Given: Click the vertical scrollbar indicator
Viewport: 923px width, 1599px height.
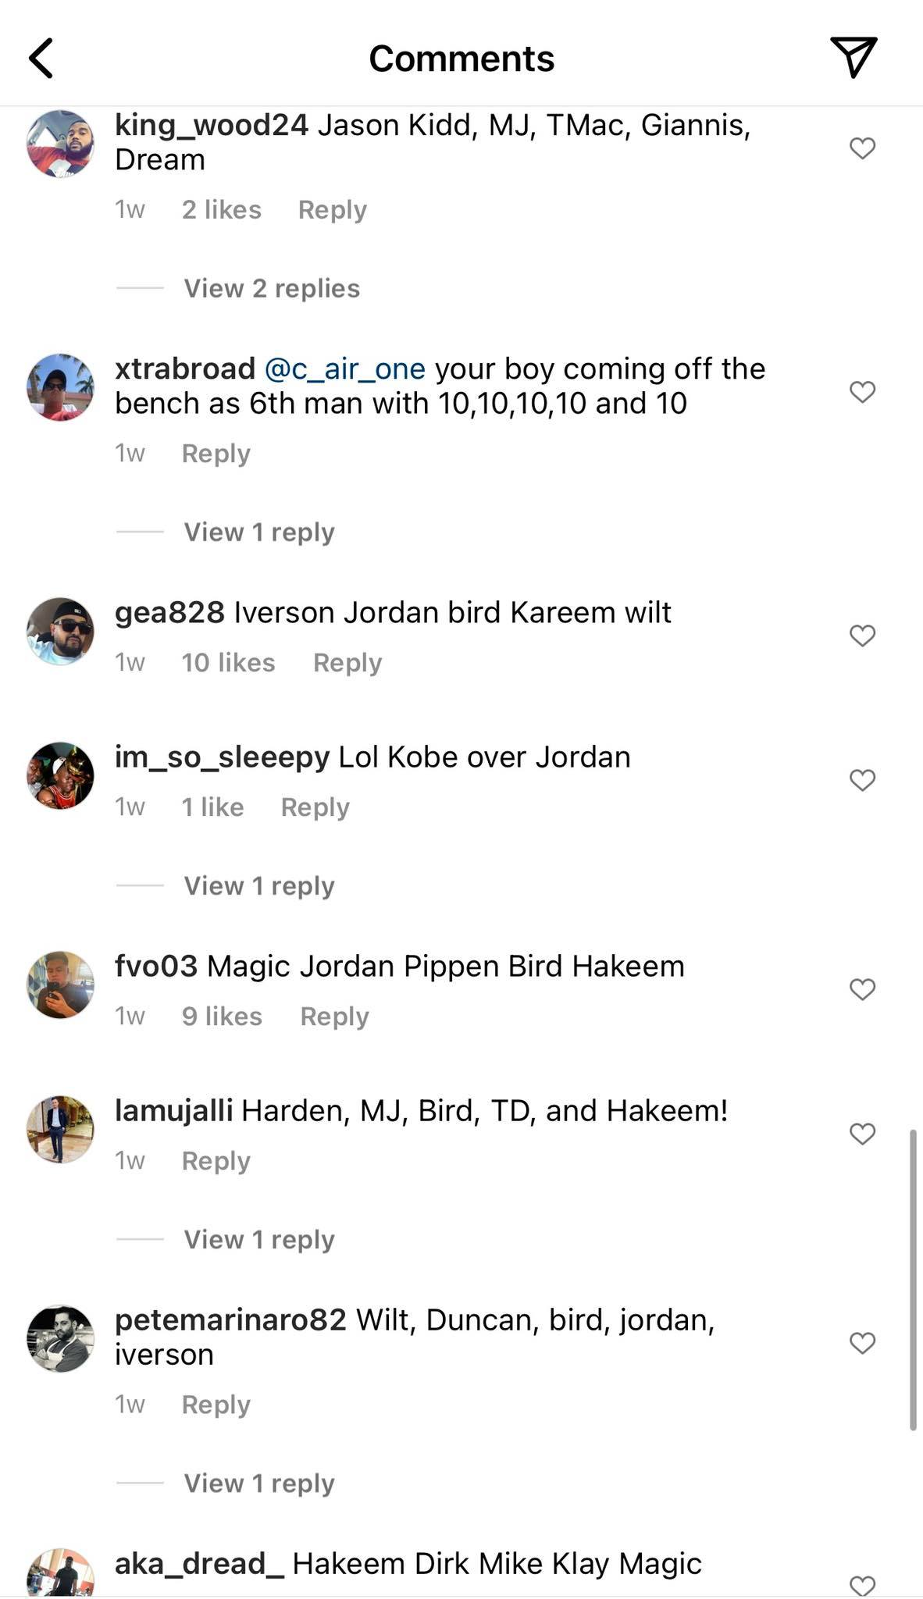Looking at the screenshot, I should [x=912, y=1279].
